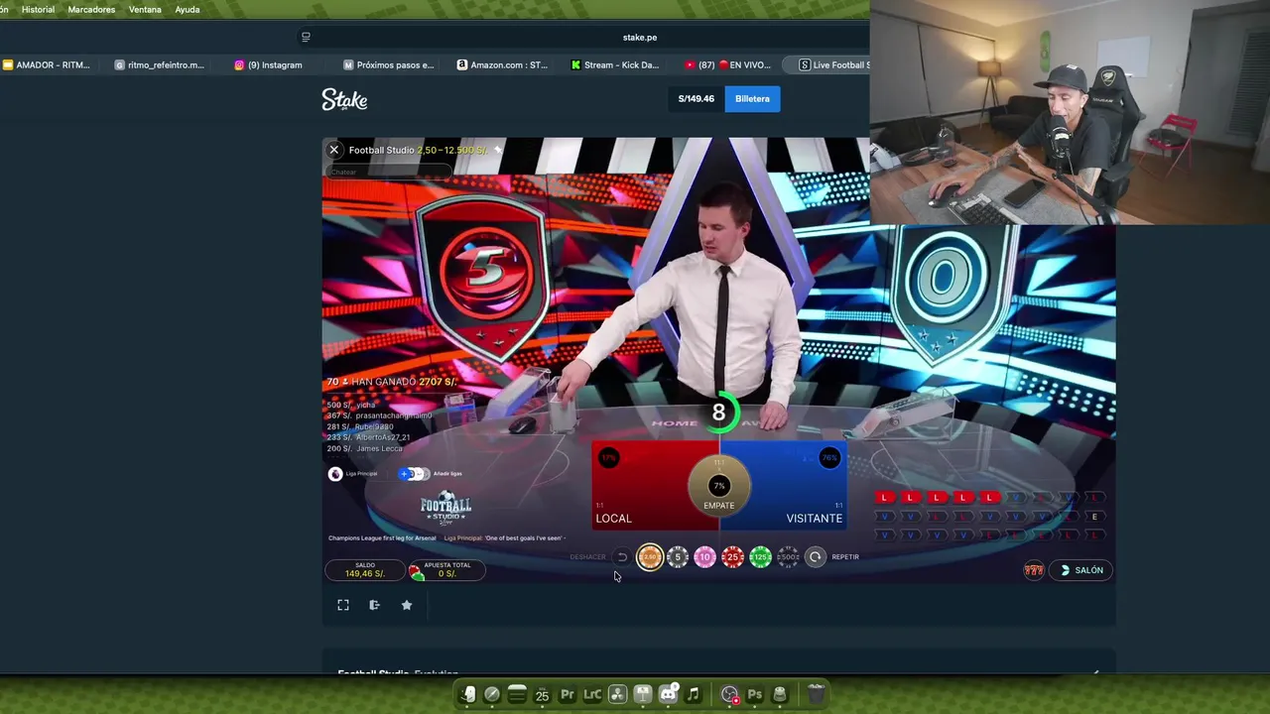Enter fullscreen mode for the game
This screenshot has height=714, width=1270.
coord(343,605)
